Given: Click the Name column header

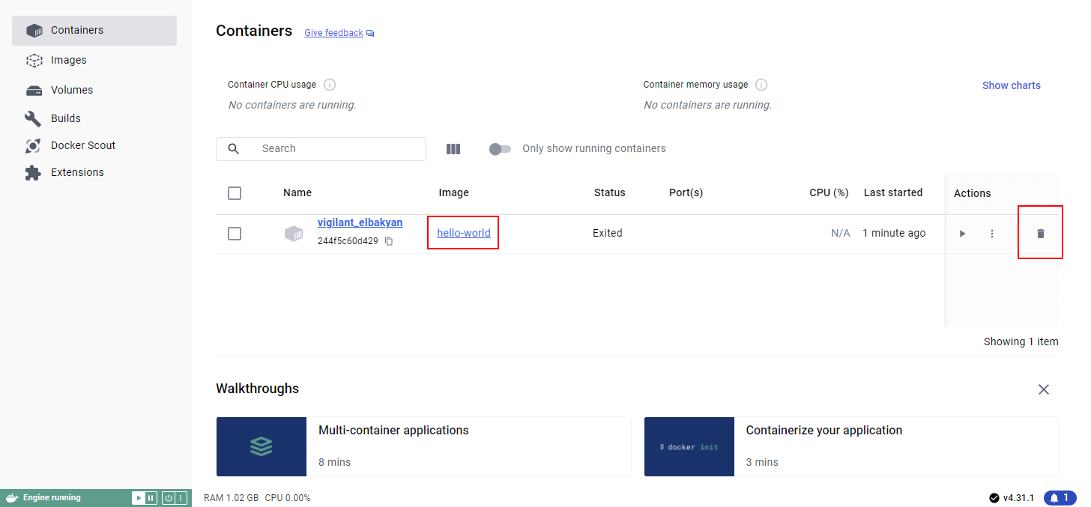Looking at the screenshot, I should point(297,192).
